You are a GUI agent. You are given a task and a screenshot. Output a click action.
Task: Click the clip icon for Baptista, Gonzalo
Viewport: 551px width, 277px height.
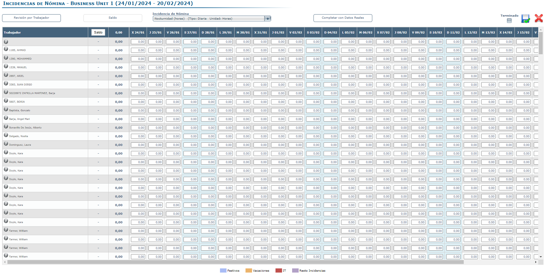click(x=6, y=109)
